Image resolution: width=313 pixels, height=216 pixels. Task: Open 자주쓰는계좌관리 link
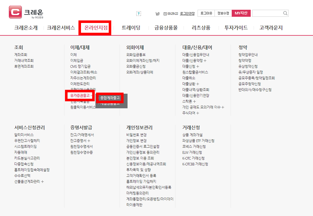[83, 78]
